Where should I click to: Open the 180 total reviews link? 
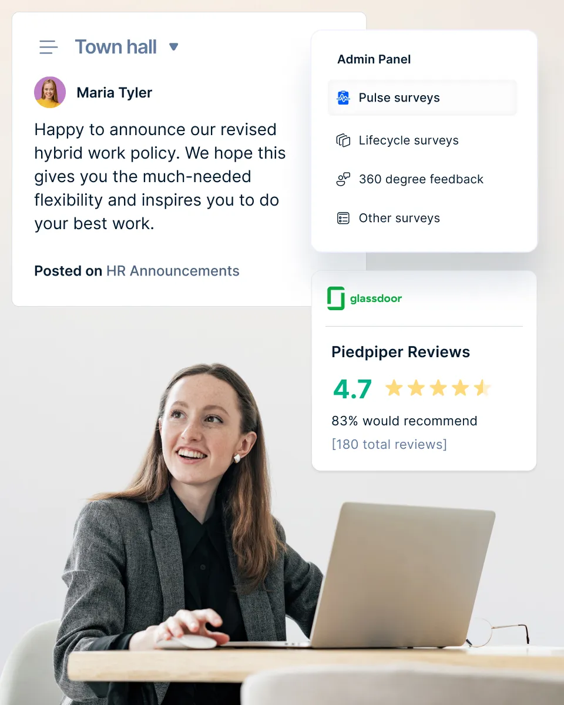(x=390, y=444)
